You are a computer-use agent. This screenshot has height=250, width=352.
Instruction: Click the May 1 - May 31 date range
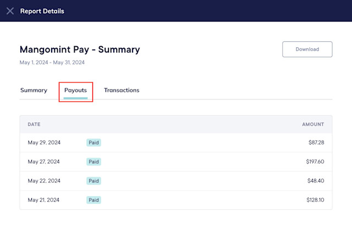tap(52, 62)
